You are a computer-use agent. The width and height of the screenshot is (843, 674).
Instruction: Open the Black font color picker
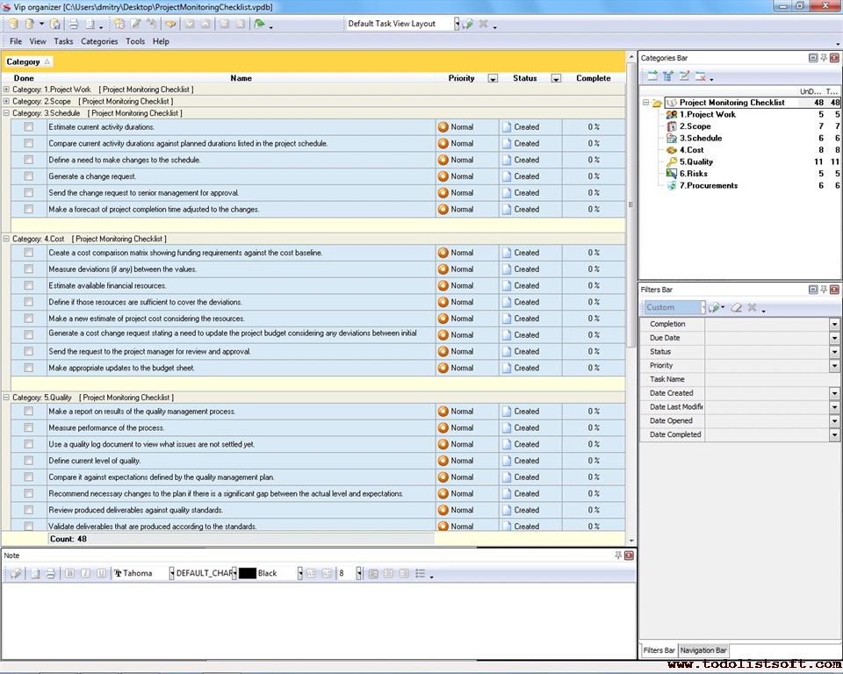(299, 573)
